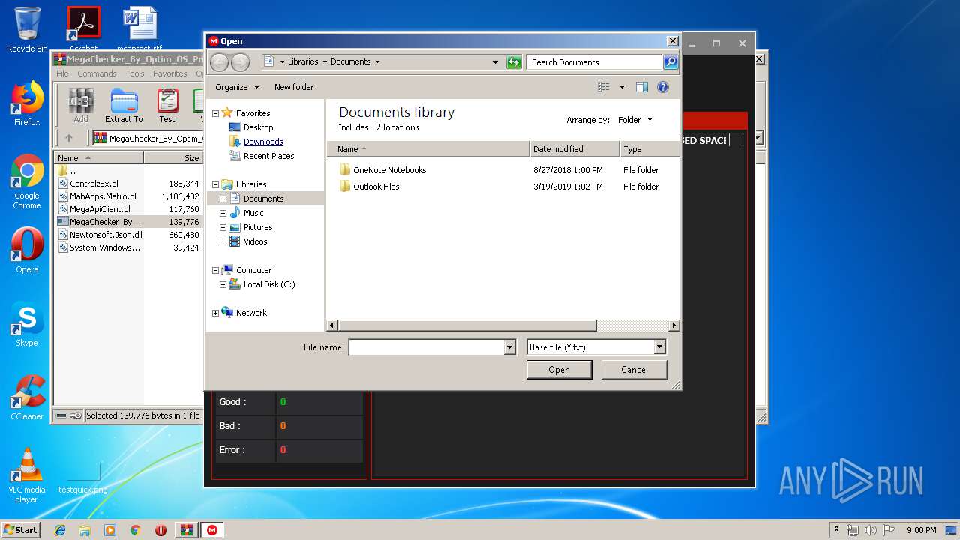Launch Firefox from the desktop

27,103
